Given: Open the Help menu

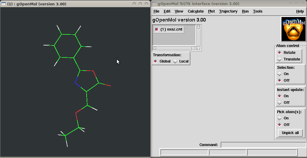Looking at the screenshot, I should pos(300,11).
